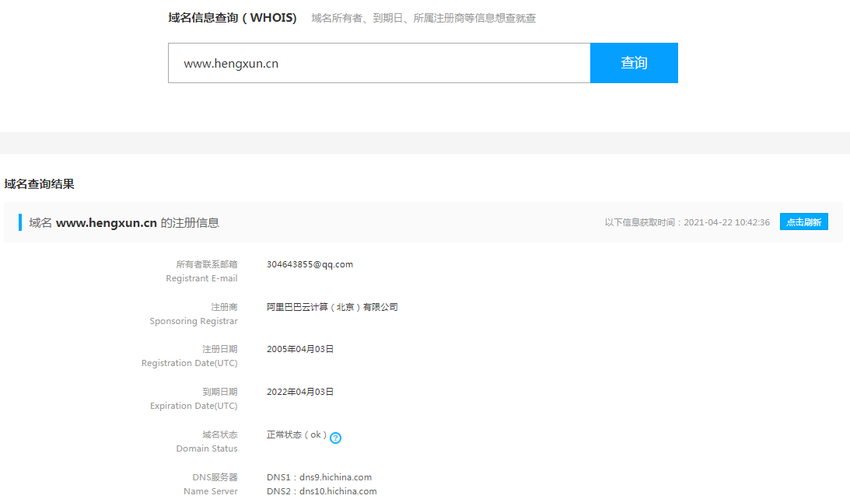Click the expiration date 2022年04月03日

pyautogui.click(x=299, y=391)
